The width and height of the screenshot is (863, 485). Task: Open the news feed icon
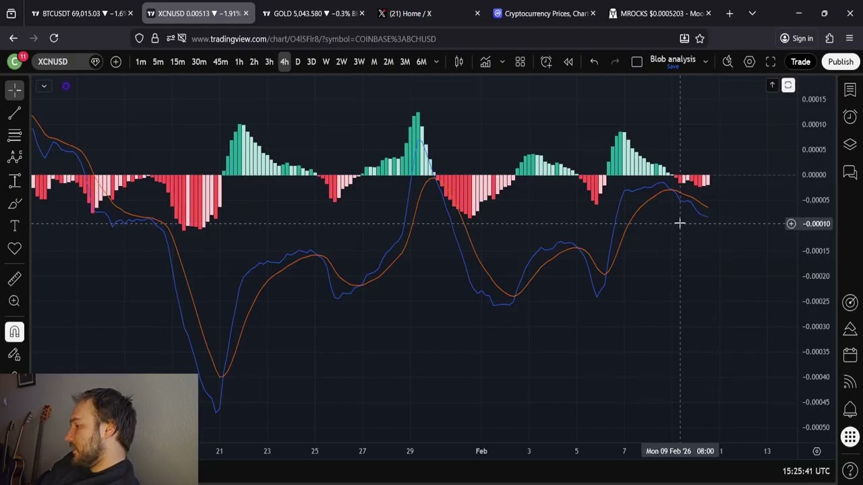pyautogui.click(x=850, y=383)
